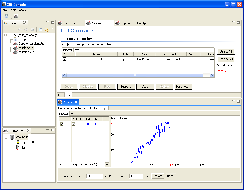Open the action throughput dropdown

click(x=107, y=165)
